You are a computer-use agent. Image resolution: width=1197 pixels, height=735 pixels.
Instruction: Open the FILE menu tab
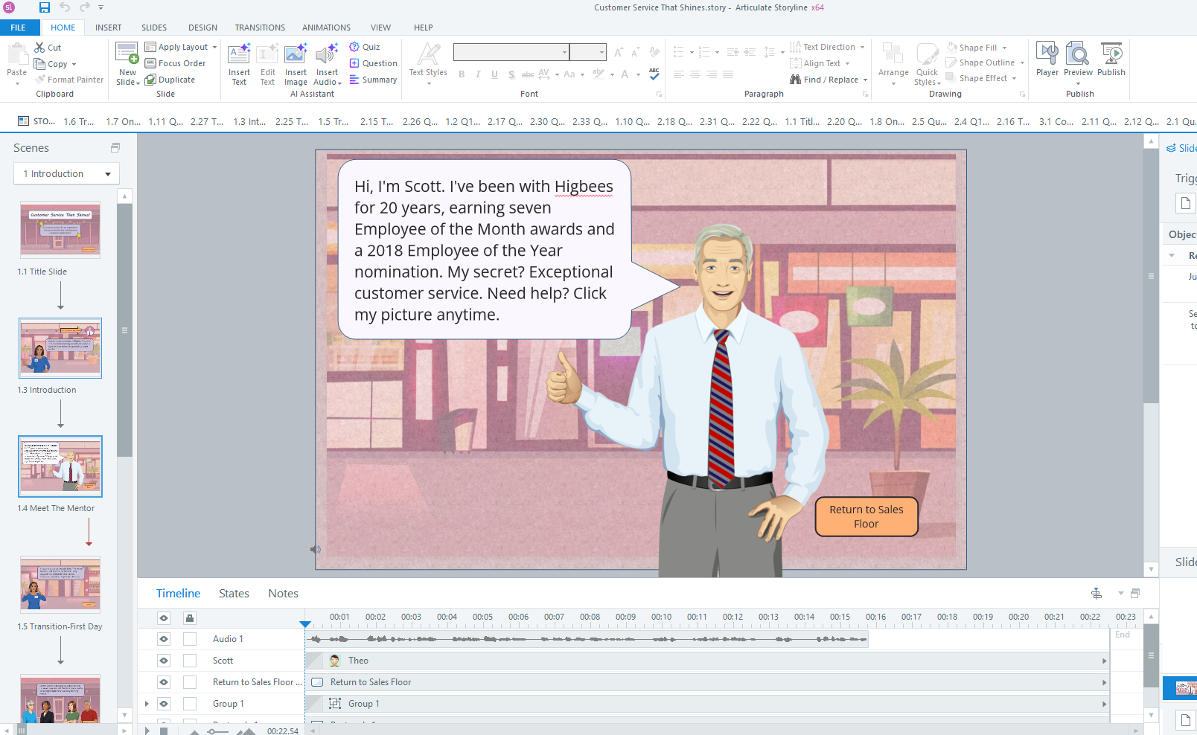tap(18, 28)
